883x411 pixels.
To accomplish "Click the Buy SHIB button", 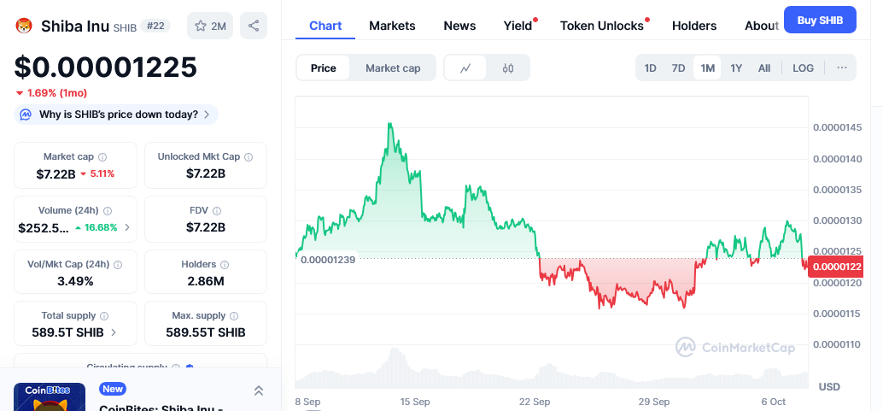I will 820,20.
